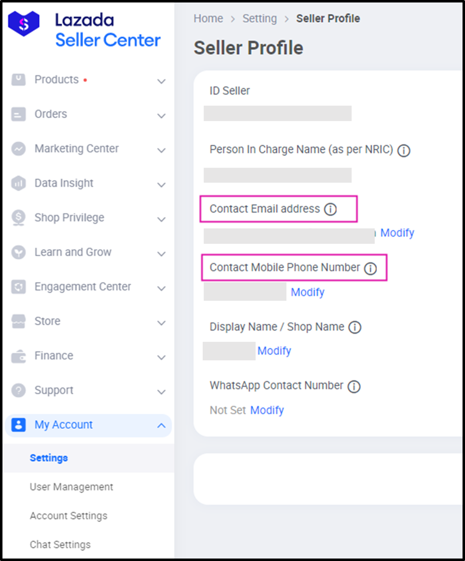Click the Contact Mobile Phone Number info icon
Image resolution: width=465 pixels, height=561 pixels.
coord(371,268)
